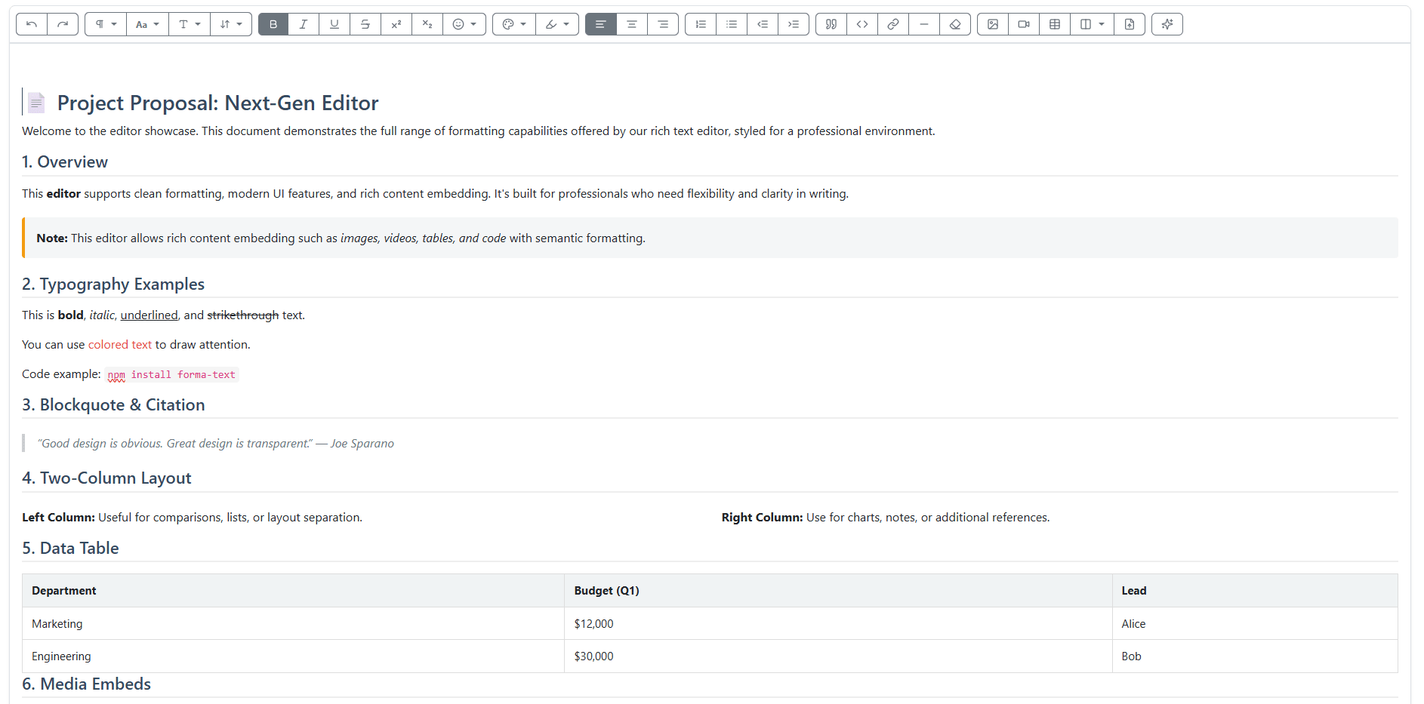This screenshot has height=704, width=1424.
Task: Insert a code block
Action: pyautogui.click(x=862, y=24)
